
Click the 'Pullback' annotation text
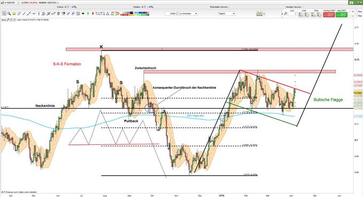(x=131, y=121)
